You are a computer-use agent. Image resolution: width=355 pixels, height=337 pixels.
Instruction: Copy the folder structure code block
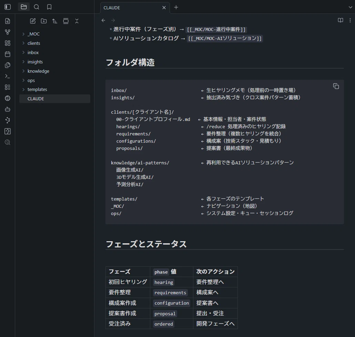(336, 86)
